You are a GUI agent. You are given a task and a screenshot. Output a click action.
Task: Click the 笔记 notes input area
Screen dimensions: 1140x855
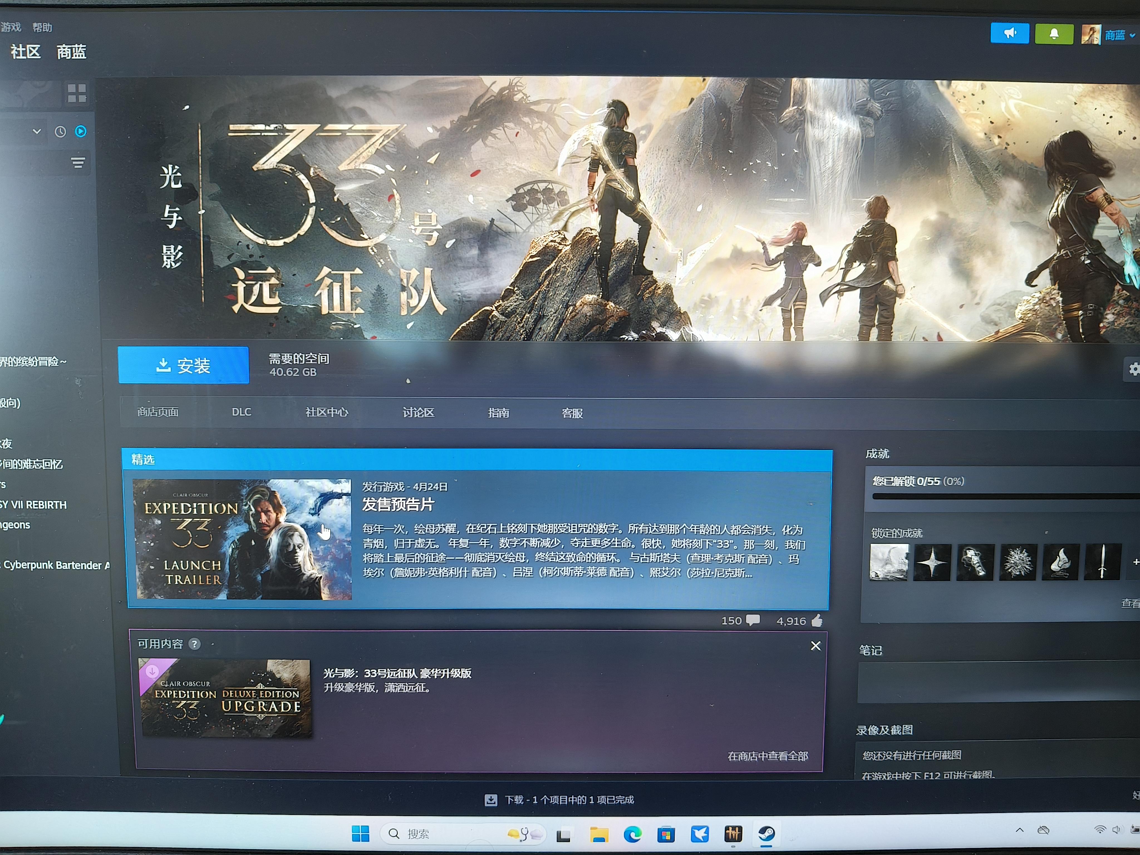[999, 682]
